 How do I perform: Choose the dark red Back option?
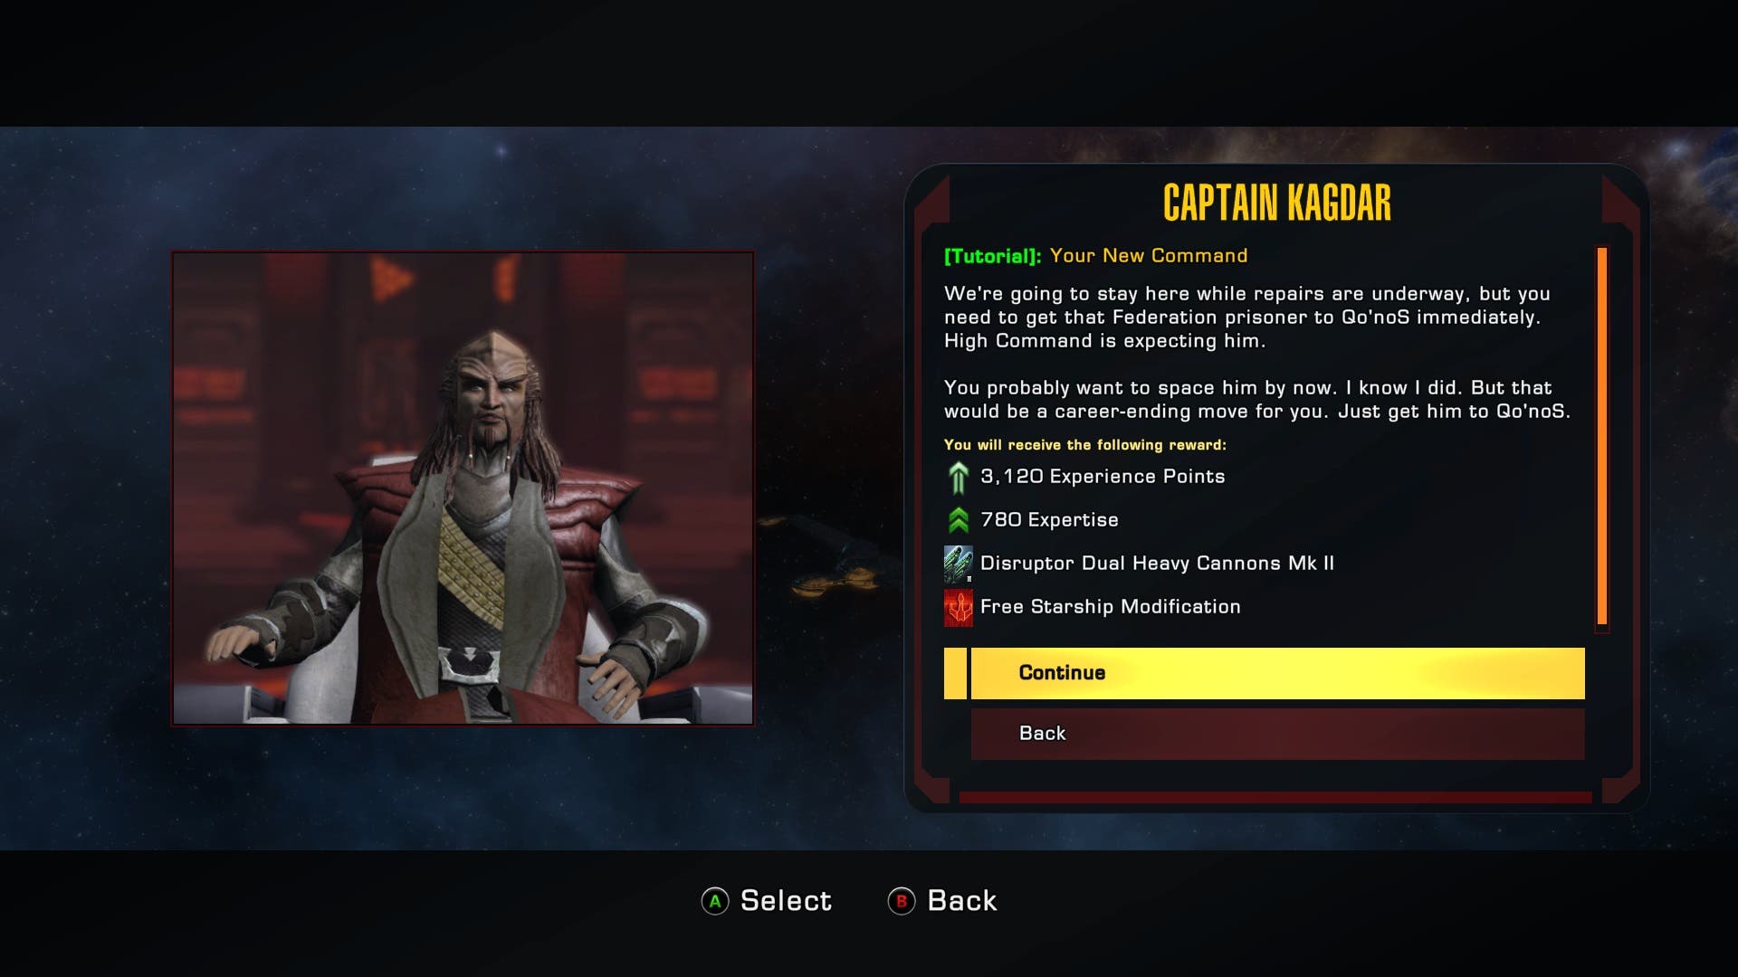click(1277, 734)
